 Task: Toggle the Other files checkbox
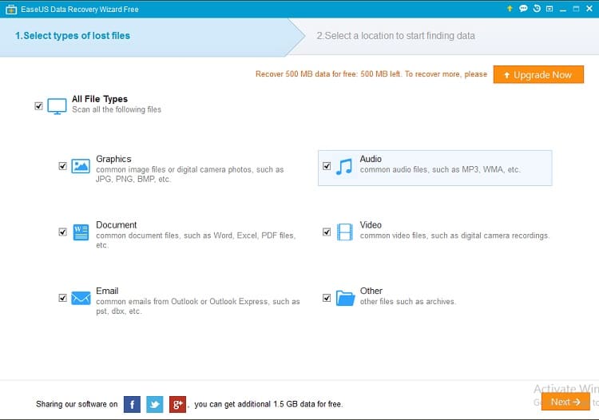(327, 298)
